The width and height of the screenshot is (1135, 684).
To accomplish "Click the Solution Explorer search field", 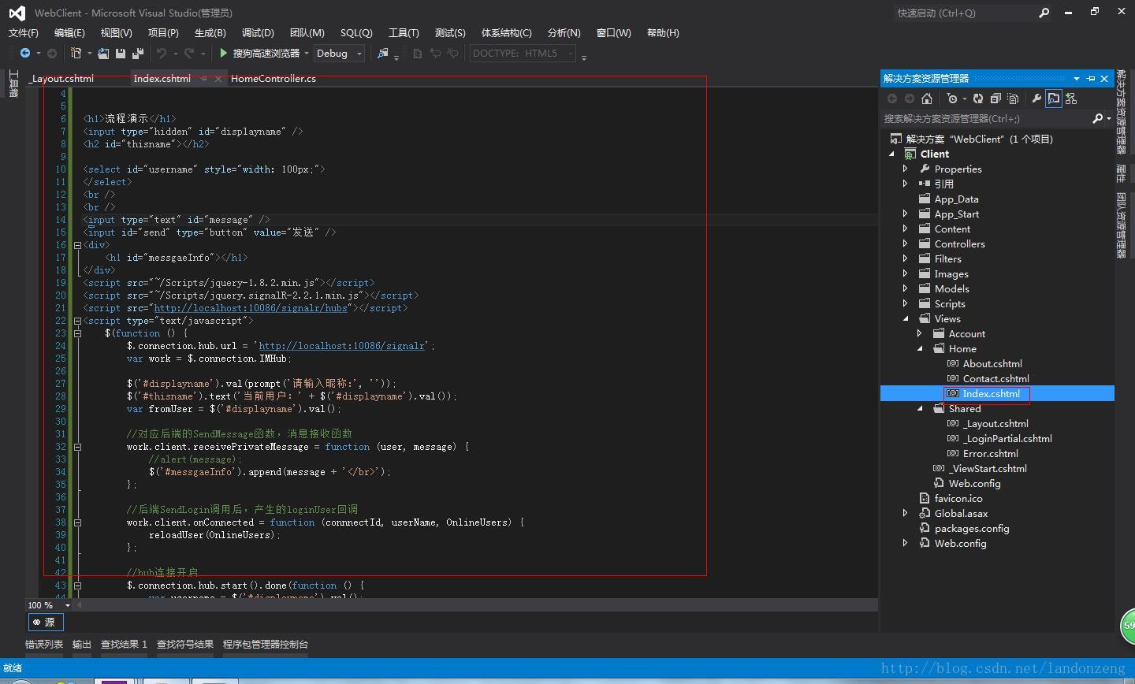I will pos(984,118).
